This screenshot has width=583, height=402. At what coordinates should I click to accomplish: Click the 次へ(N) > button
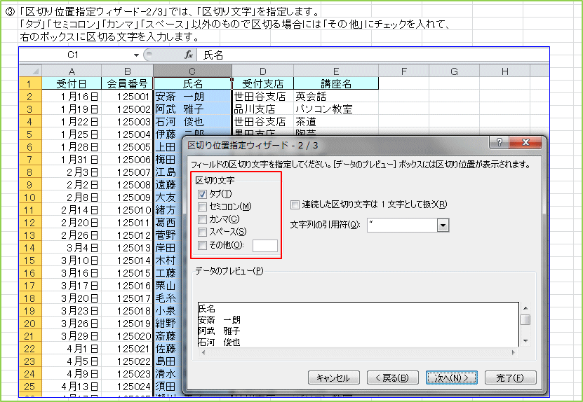pos(451,378)
